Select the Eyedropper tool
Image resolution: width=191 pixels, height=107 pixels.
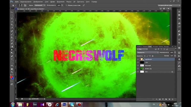click(12, 28)
